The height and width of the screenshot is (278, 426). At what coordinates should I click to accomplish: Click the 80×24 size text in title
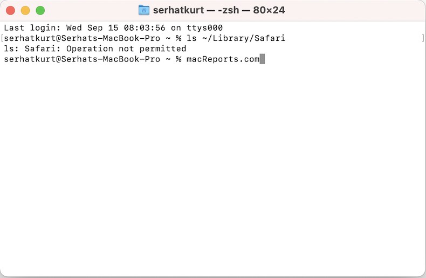[269, 10]
